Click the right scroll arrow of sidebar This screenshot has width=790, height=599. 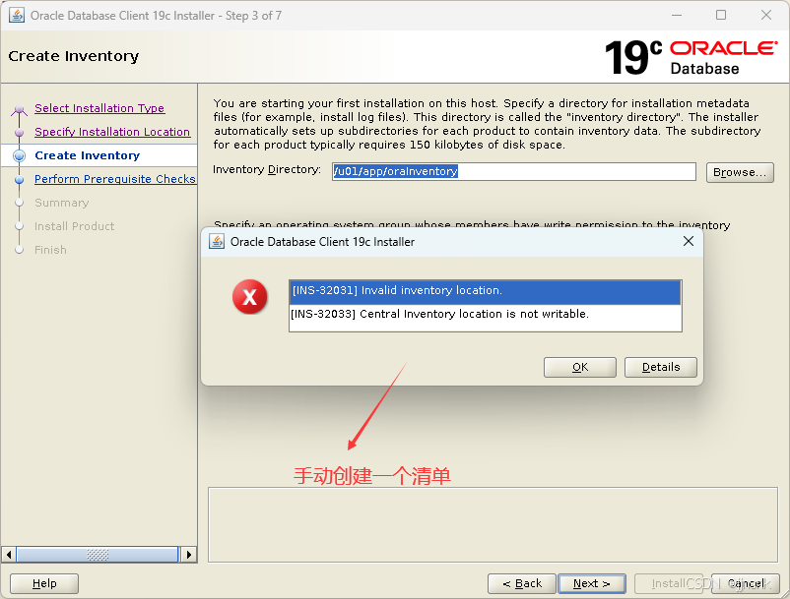click(188, 555)
